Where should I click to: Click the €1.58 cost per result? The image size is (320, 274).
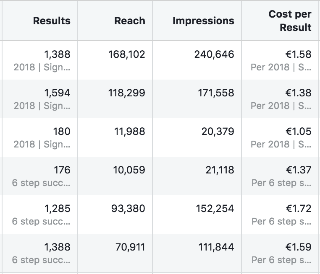pyautogui.click(x=298, y=54)
